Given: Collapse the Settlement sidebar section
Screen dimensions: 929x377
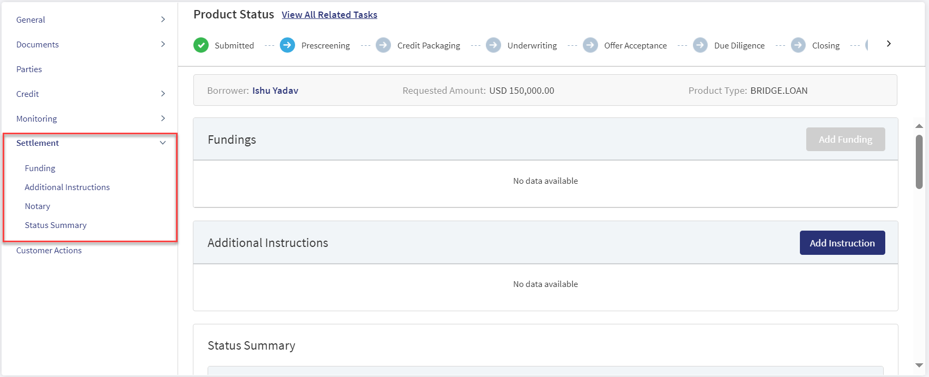Looking at the screenshot, I should 163,143.
